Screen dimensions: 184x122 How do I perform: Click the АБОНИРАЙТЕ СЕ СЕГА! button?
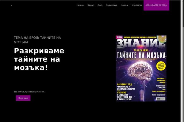156,5
